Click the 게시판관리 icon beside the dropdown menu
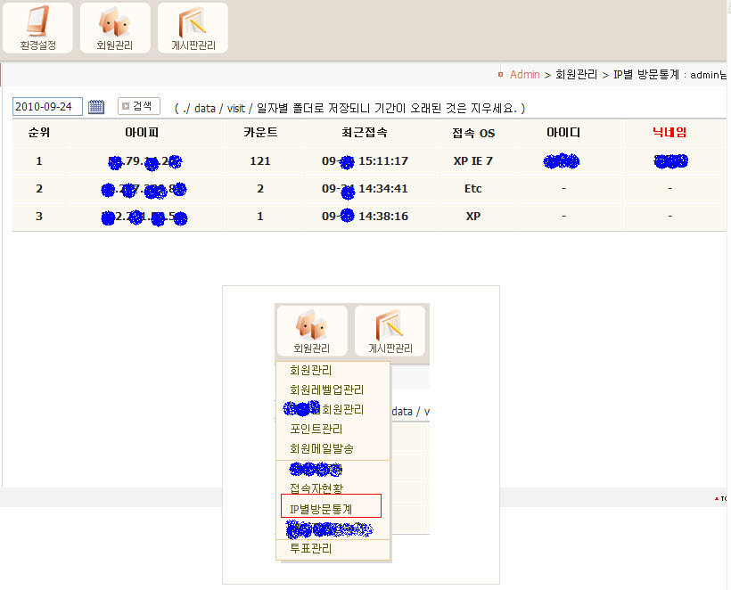Image resolution: width=731 pixels, height=590 pixels. coord(390,331)
